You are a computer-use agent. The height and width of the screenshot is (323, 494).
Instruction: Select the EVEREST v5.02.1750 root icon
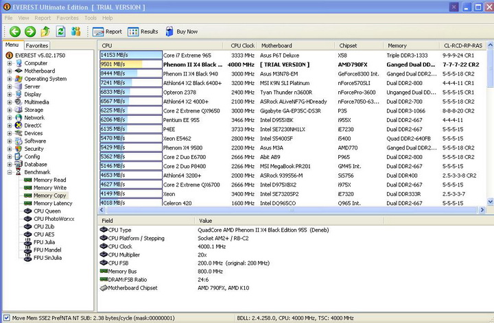pos(10,56)
